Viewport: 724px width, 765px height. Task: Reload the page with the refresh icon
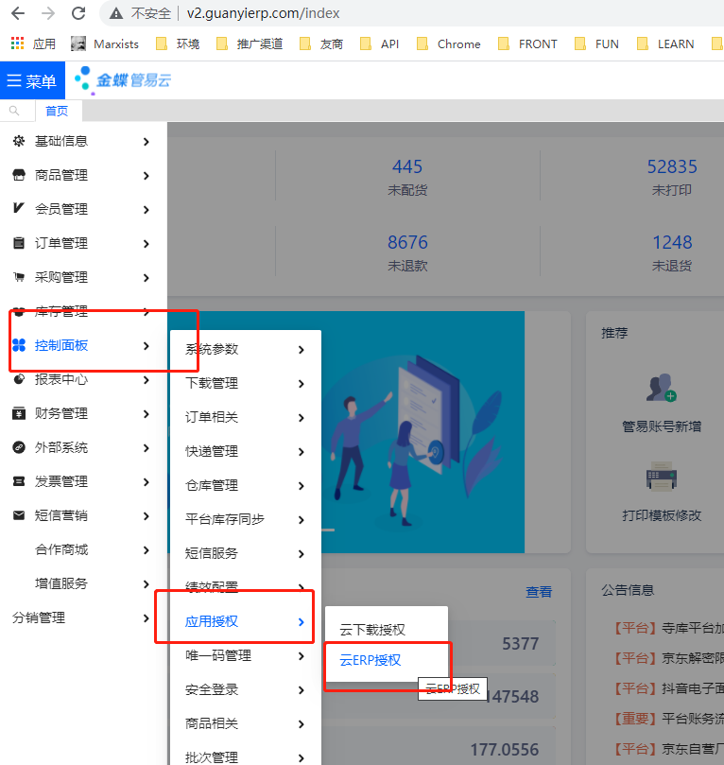pyautogui.click(x=78, y=13)
